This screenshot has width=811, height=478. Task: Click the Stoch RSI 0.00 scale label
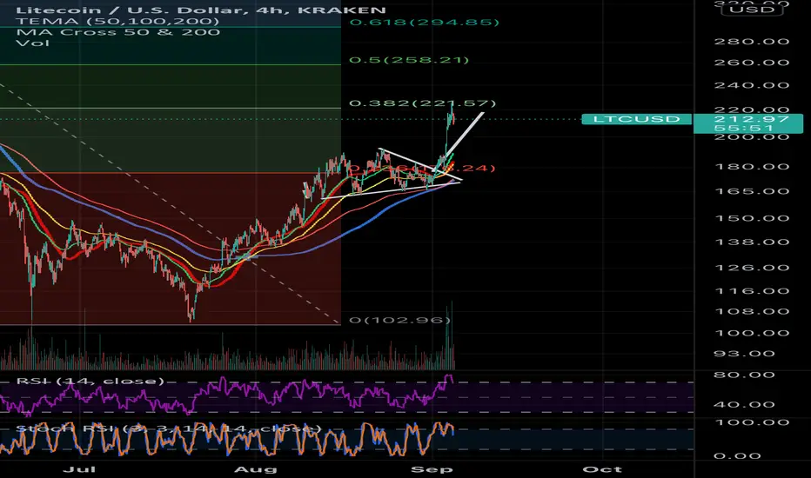pos(737,456)
